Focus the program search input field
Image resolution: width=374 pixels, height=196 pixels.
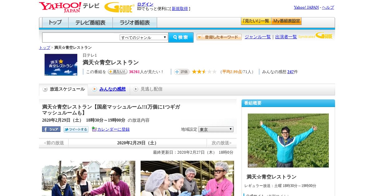(81, 38)
